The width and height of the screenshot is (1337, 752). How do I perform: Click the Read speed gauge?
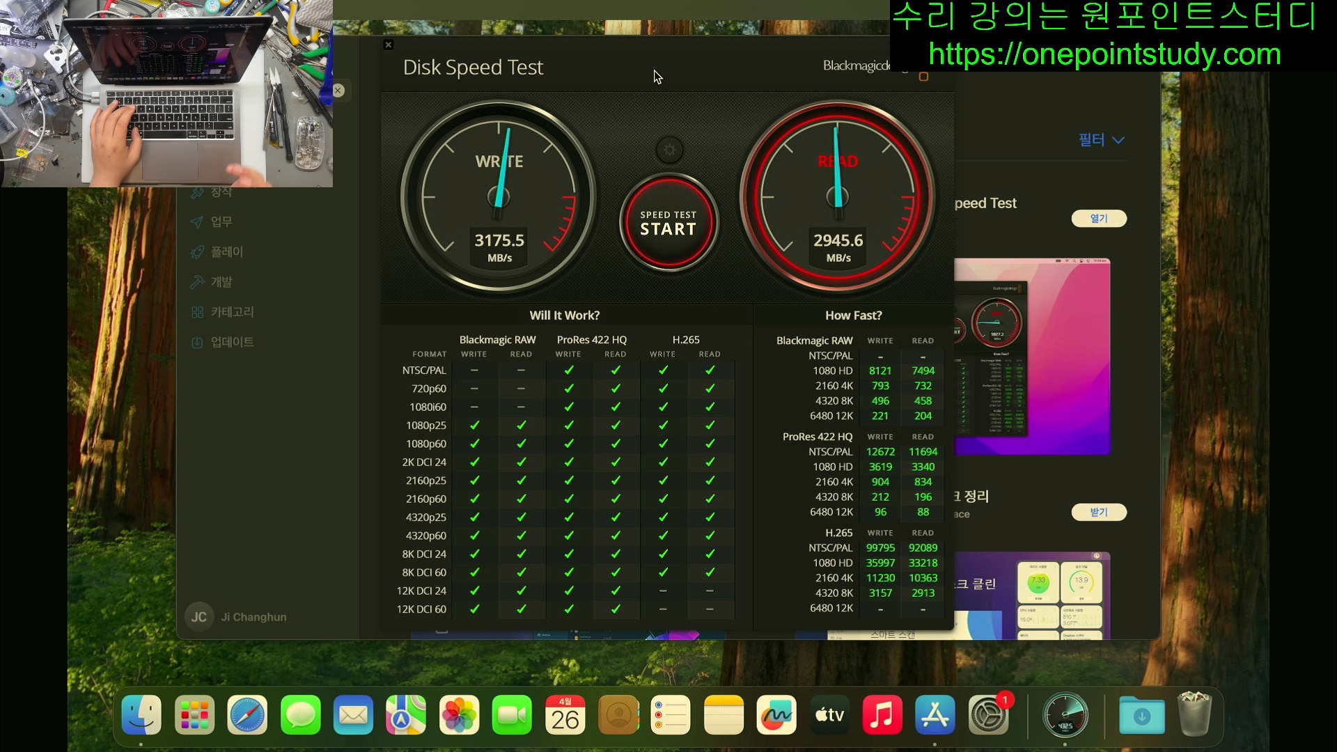click(x=838, y=197)
